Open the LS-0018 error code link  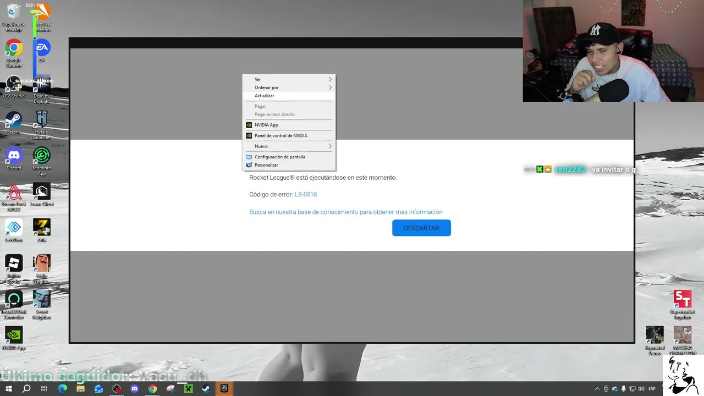point(306,194)
